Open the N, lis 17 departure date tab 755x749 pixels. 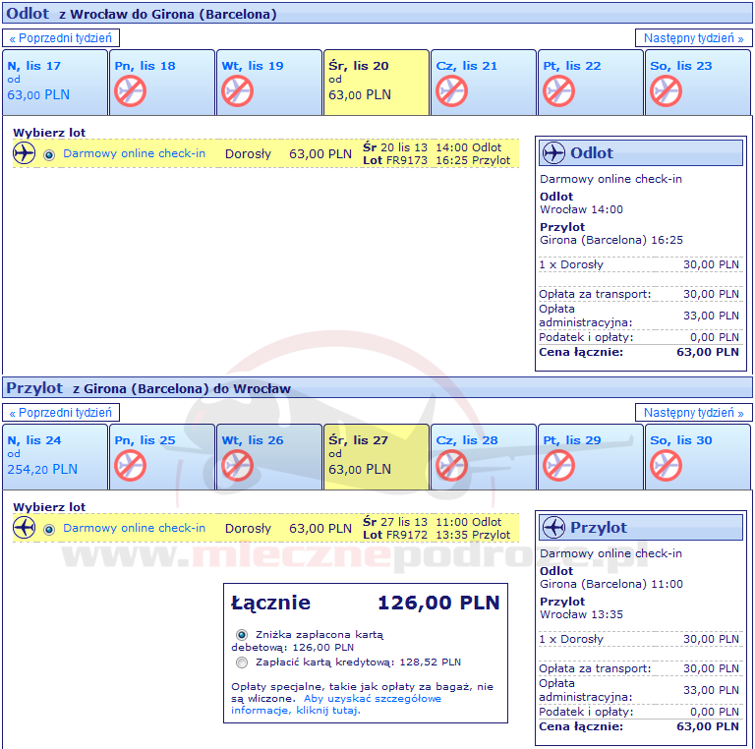point(54,83)
